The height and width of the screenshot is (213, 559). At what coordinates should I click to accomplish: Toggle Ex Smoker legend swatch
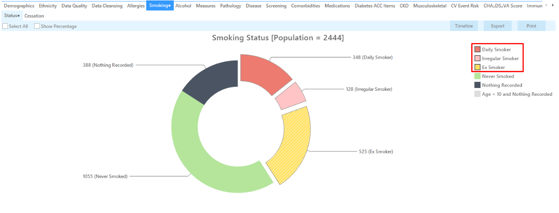478,68
